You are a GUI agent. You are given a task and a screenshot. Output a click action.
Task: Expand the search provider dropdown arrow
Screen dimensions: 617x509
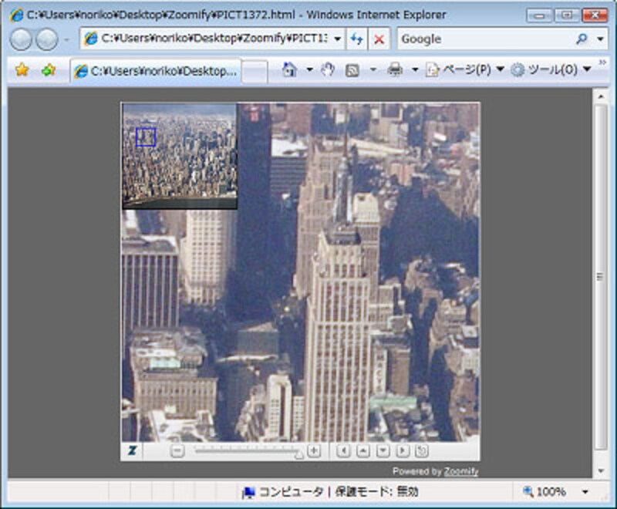coord(600,39)
